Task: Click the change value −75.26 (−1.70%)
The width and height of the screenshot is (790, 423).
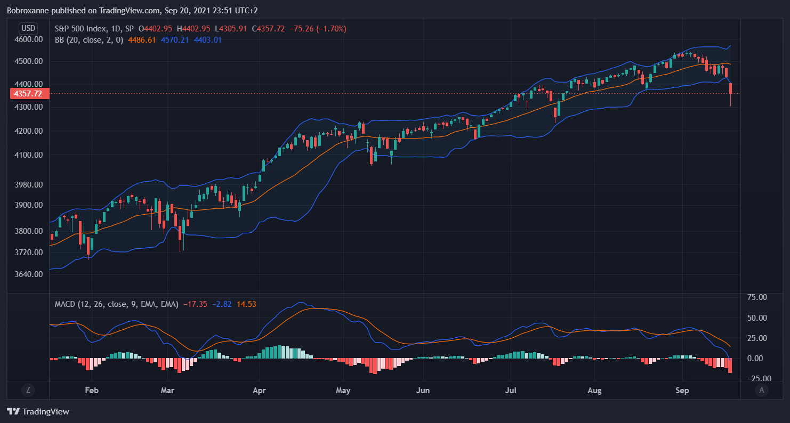Action: coord(318,29)
